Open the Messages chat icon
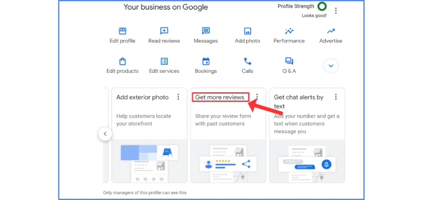Viewport: 448px width, 200px height. tap(206, 31)
